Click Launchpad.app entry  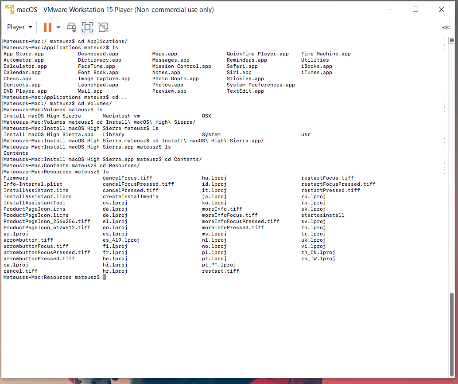tap(98, 85)
